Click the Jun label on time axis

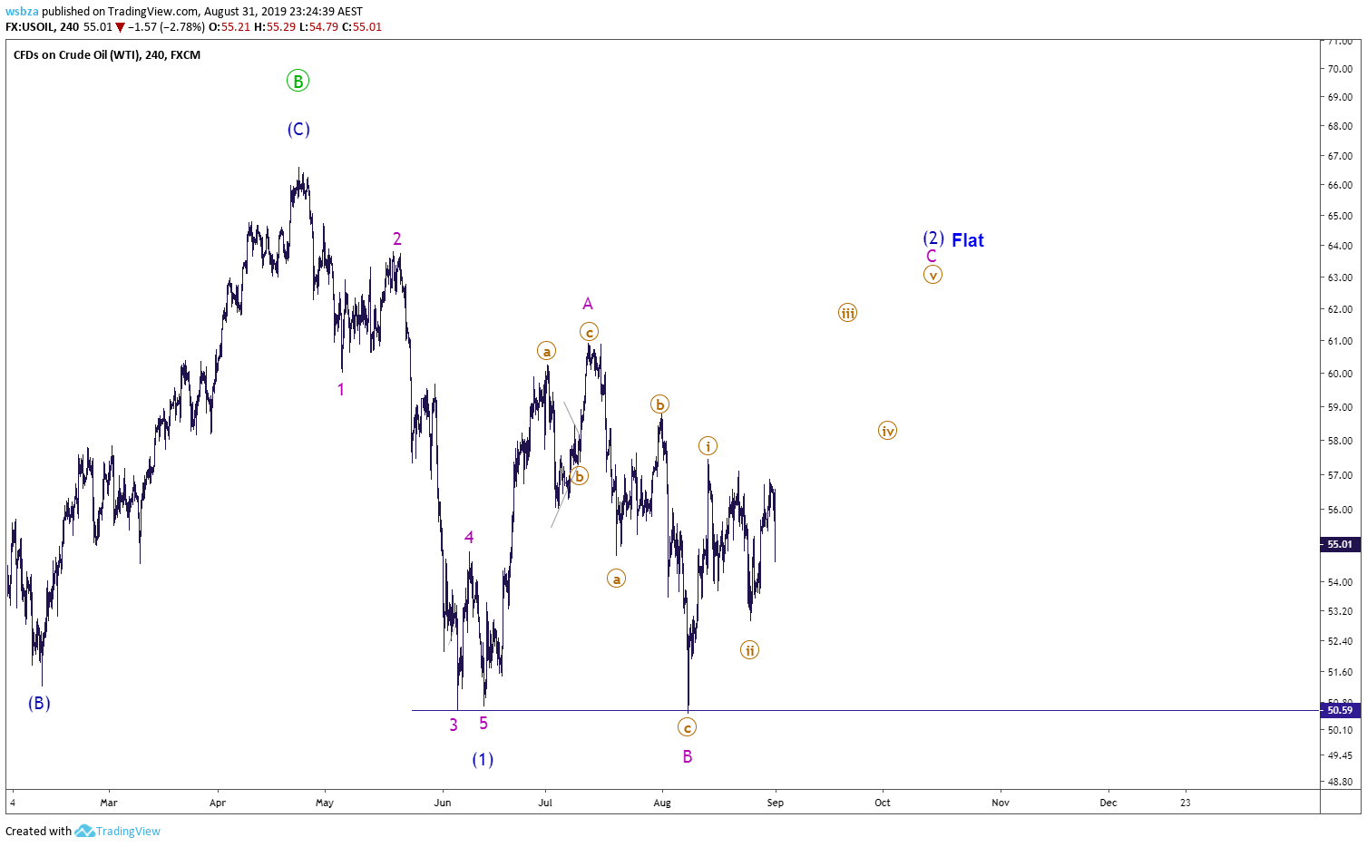pyautogui.click(x=443, y=803)
